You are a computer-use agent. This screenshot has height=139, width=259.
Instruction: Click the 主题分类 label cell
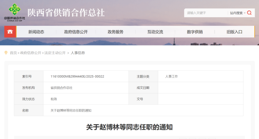tap(143, 76)
